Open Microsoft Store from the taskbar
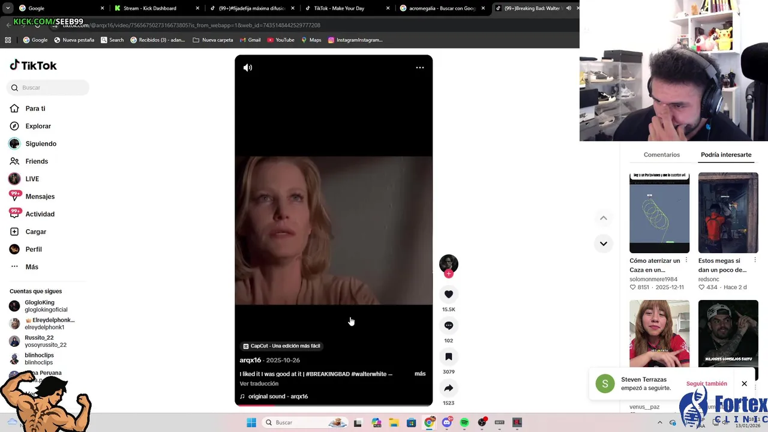 (x=412, y=422)
